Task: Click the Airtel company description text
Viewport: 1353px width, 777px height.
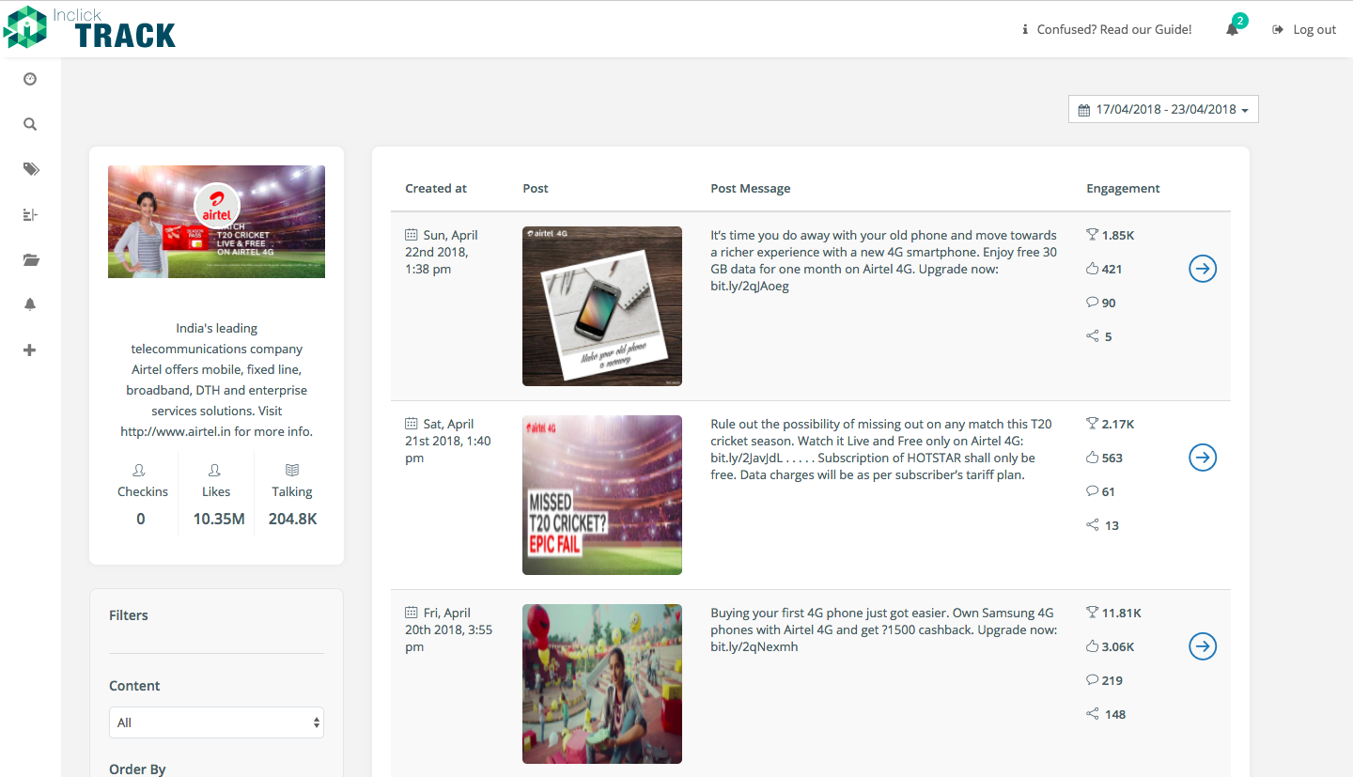Action: coord(216,380)
